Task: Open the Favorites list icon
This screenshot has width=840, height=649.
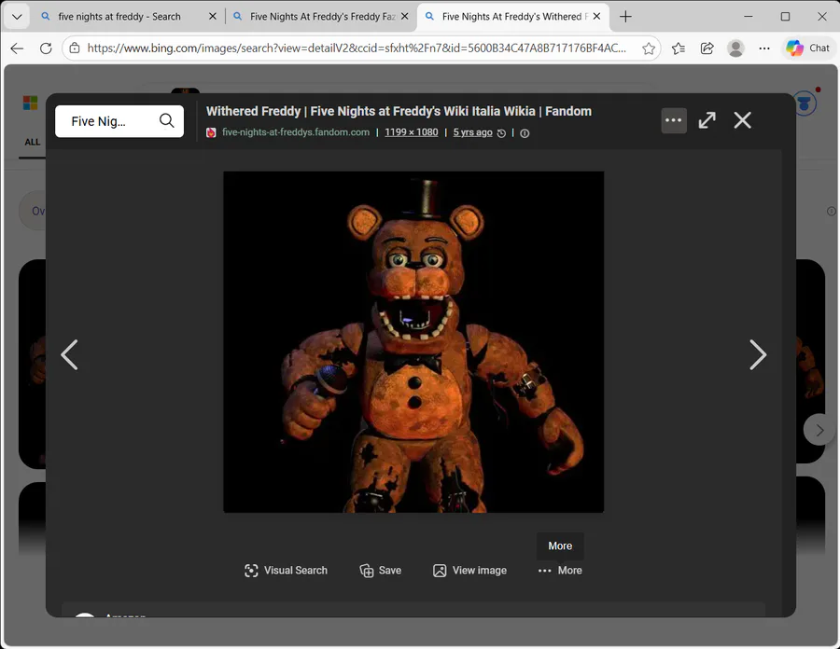Action: coord(679,48)
